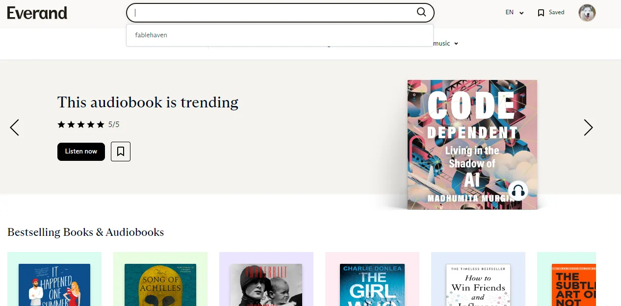Expand the EN language dropdown
This screenshot has width=621, height=306.
515,13
